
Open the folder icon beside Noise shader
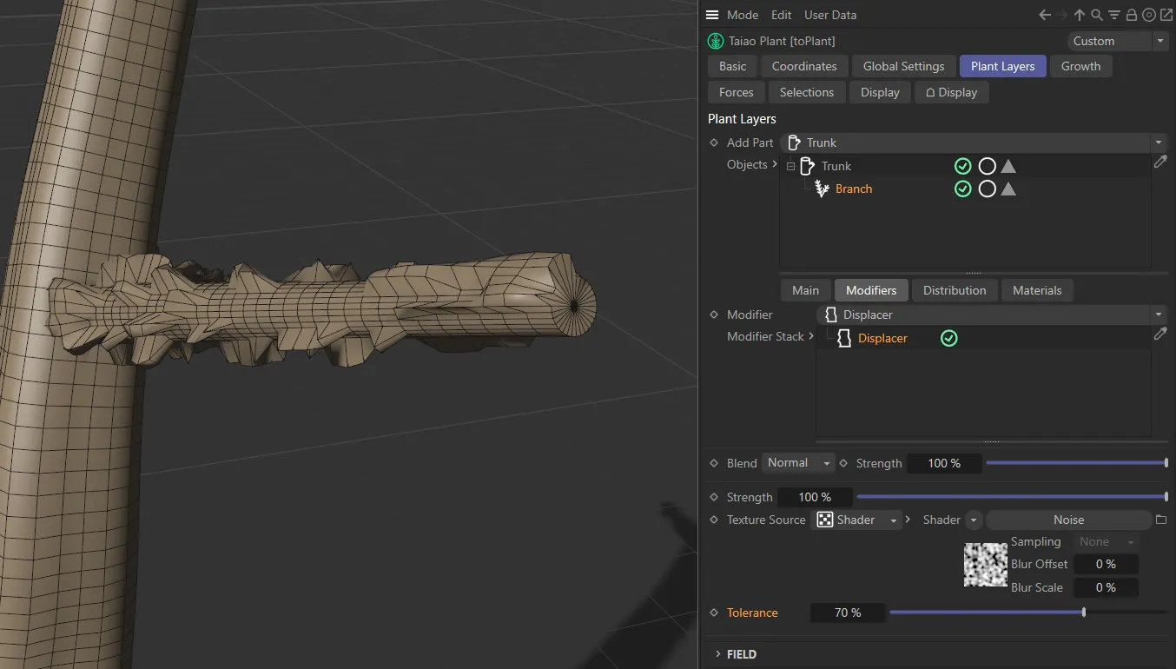point(1161,520)
